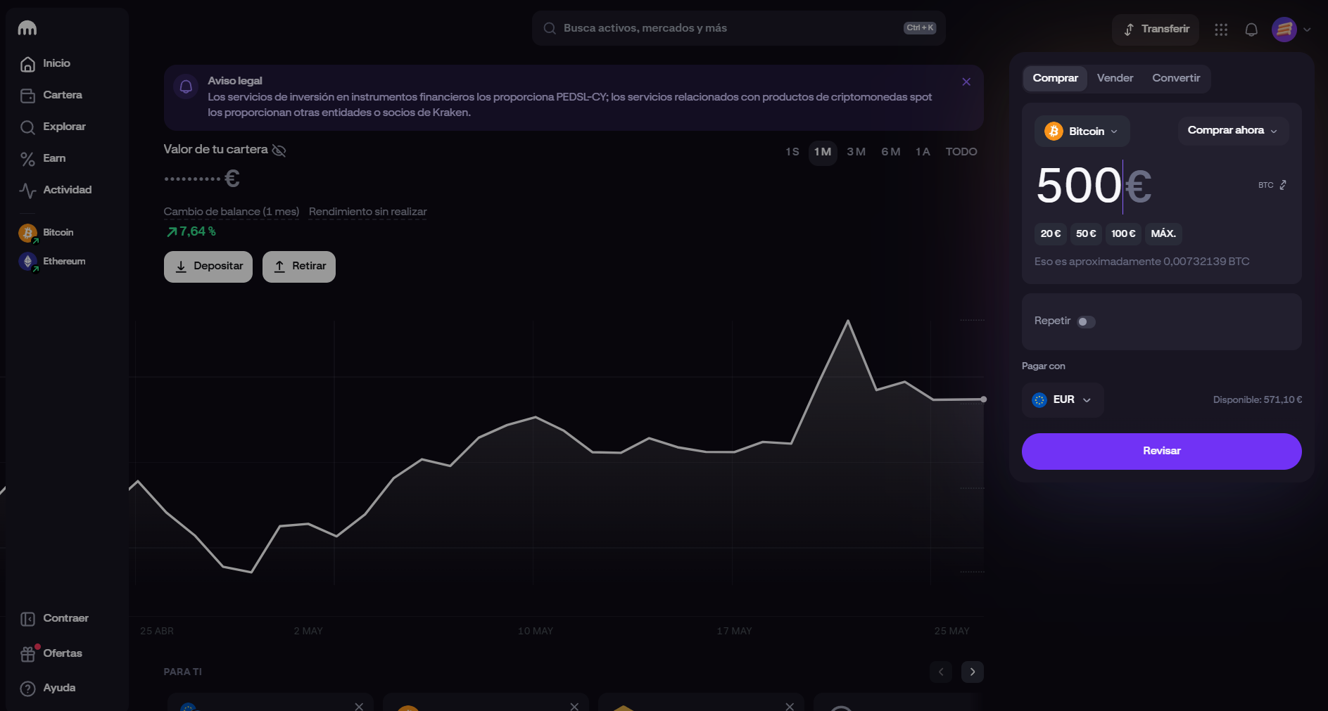Collapse sidebar with Contraer
1328x711 pixels.
click(55, 618)
